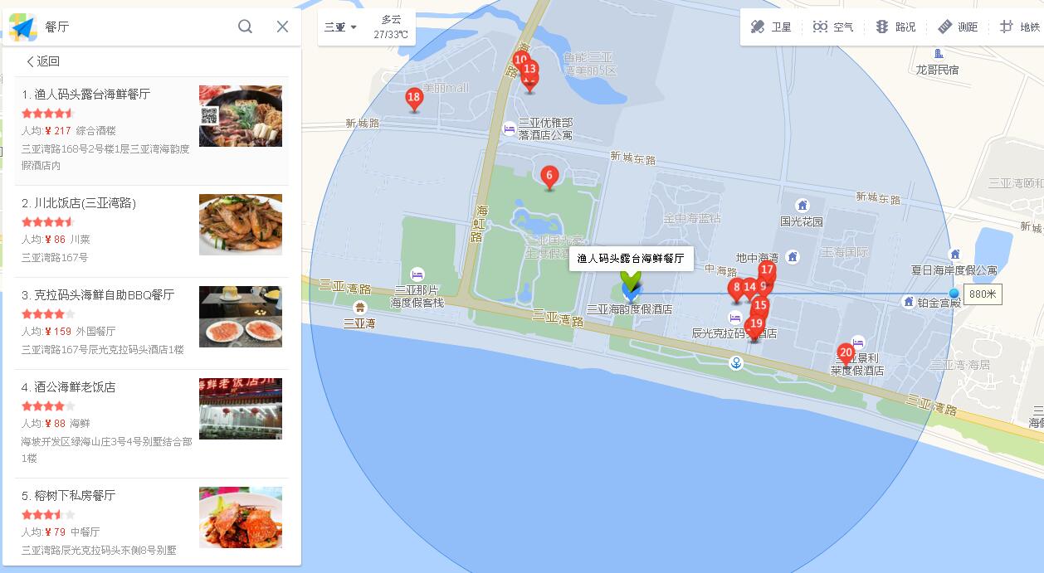Click map marker number 20
Viewport: 1044px width, 573px height.
tap(846, 355)
